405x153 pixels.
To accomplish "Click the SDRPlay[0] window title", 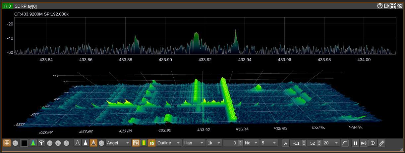I will pos(26,6).
